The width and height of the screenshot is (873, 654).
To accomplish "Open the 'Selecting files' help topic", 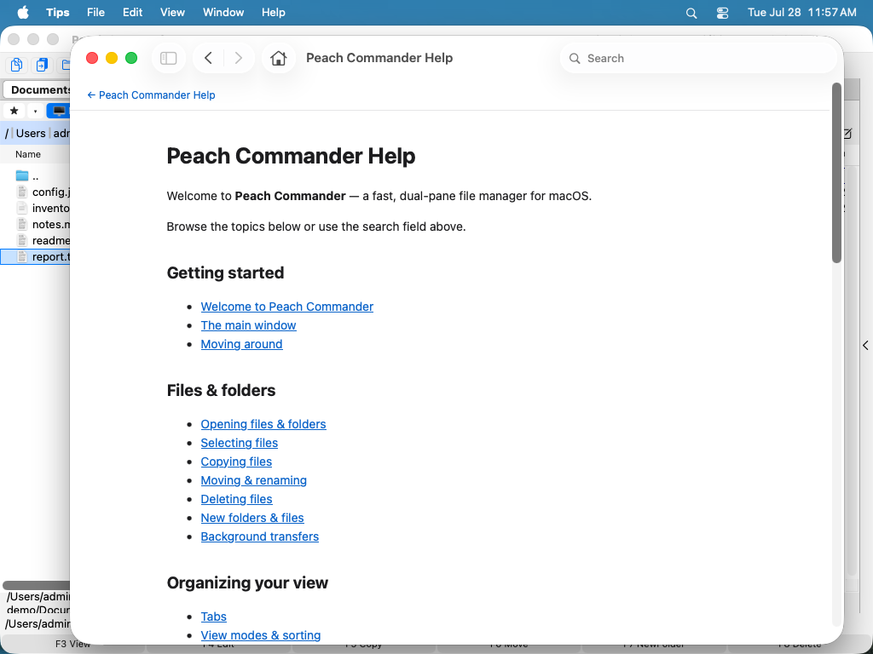I will pos(240,443).
